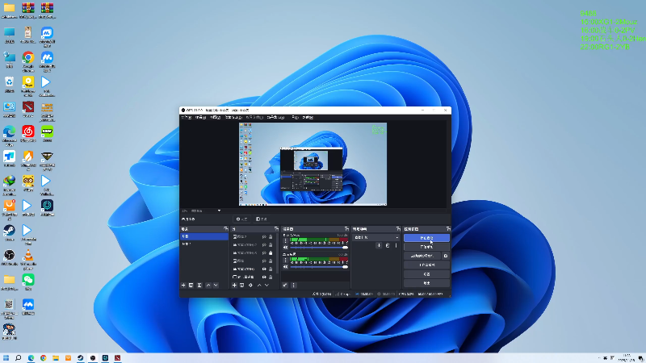Viewport: 646px width, 363px height.
Task: Delete scene transition with trash icon
Action: [388, 245]
